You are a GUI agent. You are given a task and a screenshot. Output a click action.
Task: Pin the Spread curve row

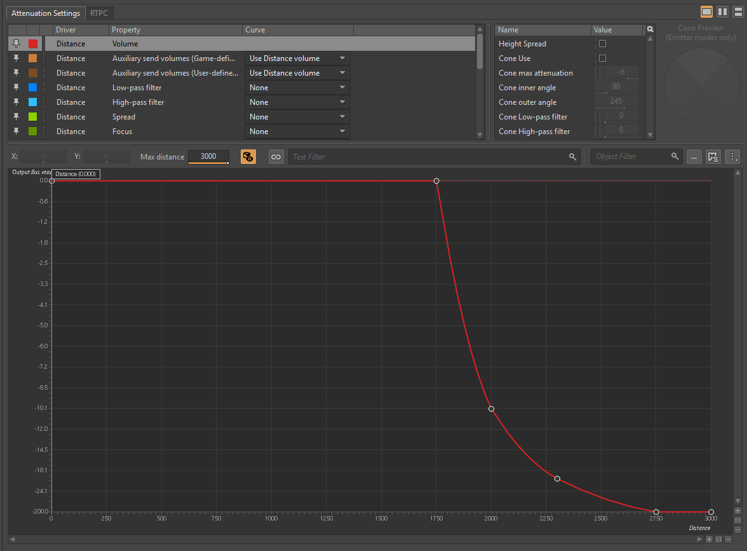[17, 117]
